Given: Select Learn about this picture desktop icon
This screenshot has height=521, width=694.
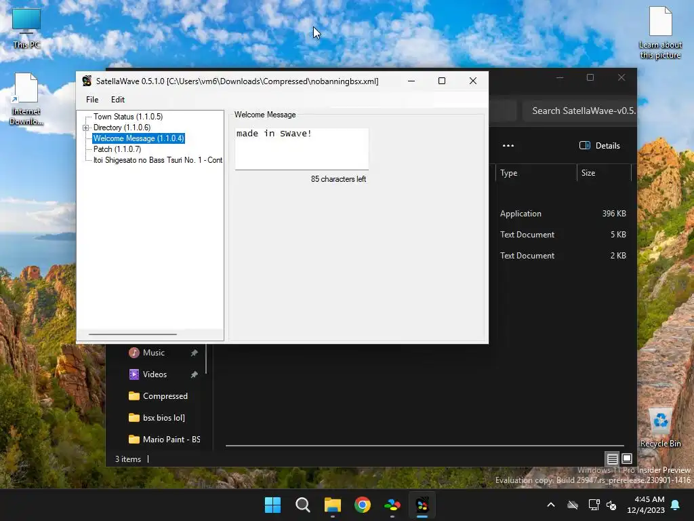Looking at the screenshot, I should pos(660,33).
